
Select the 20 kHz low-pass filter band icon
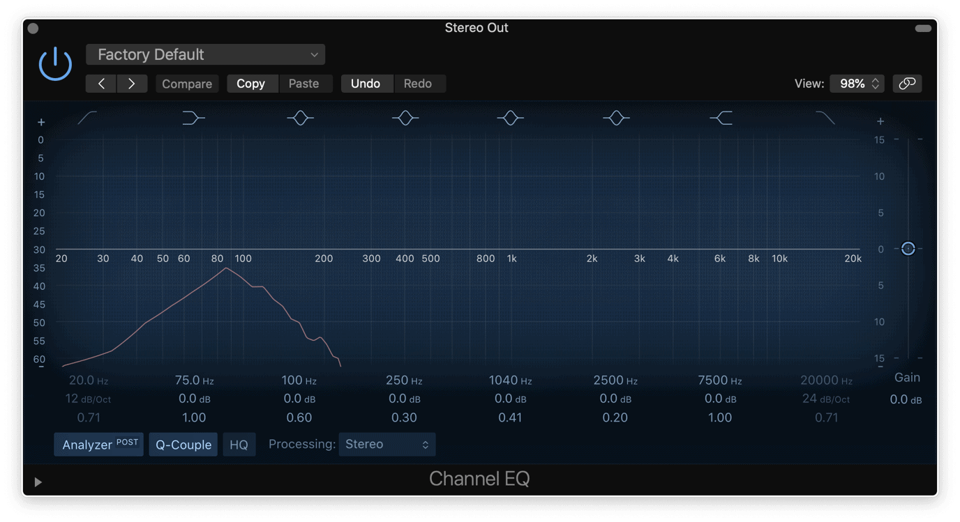(826, 118)
